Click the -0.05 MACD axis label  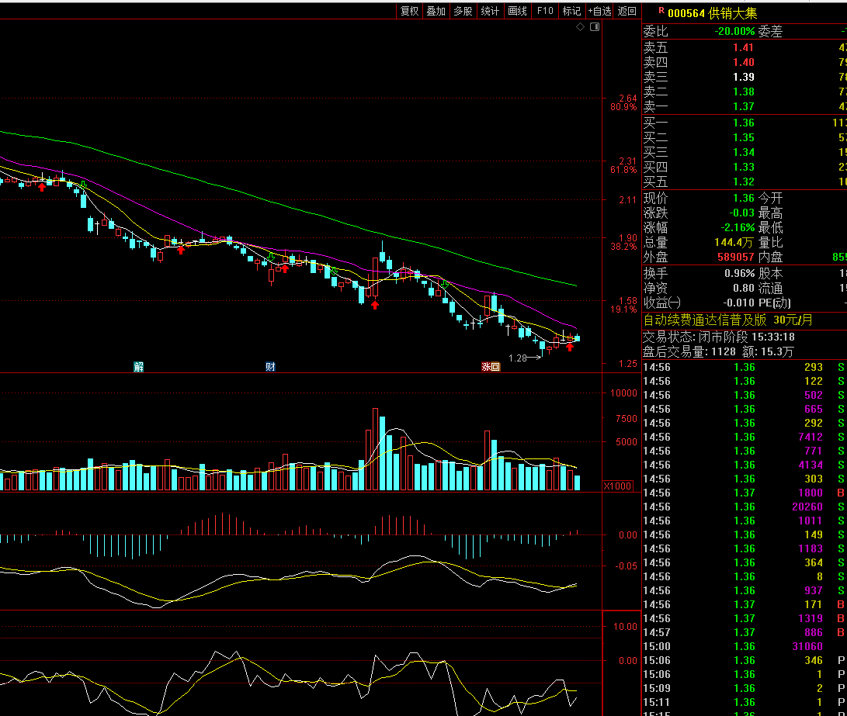[626, 566]
